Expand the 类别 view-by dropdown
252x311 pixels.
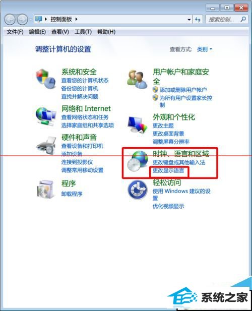pyautogui.click(x=205, y=49)
